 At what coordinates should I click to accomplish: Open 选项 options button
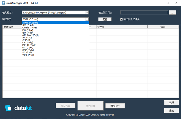pos(172,103)
